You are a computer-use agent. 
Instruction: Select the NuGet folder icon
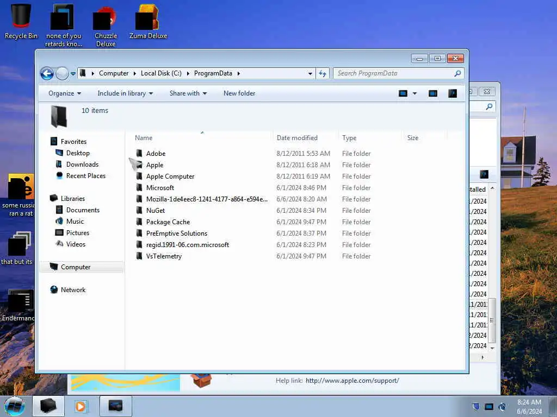pyautogui.click(x=139, y=211)
